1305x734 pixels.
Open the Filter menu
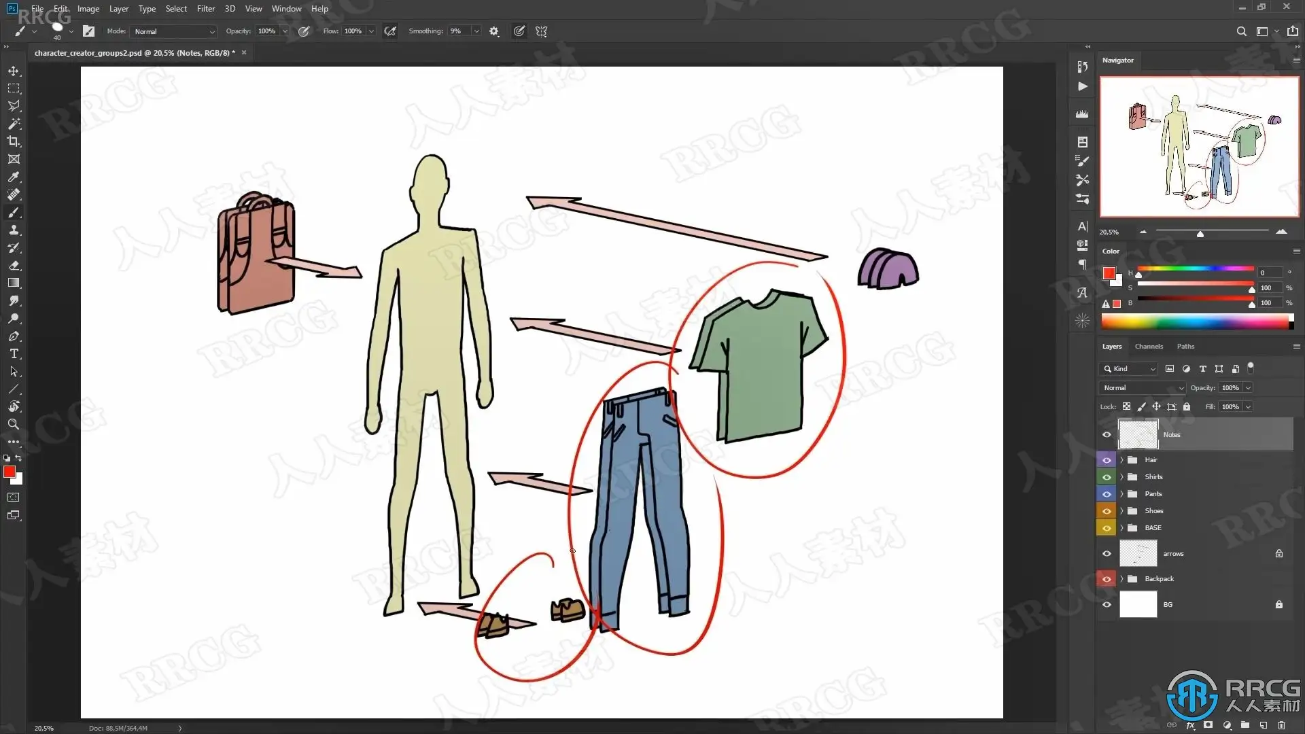click(205, 9)
